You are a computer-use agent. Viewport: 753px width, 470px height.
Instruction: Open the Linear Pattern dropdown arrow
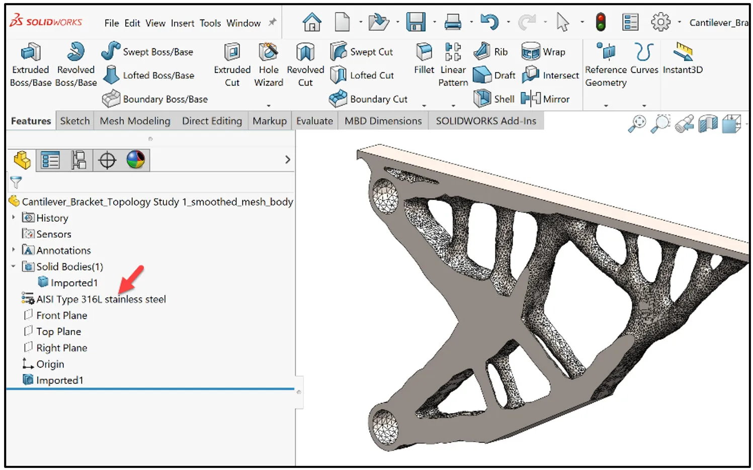click(x=453, y=106)
